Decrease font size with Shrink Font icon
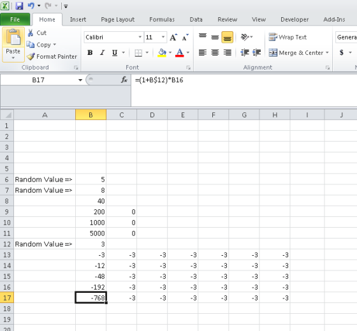This screenshot has width=357, height=331. [185, 37]
